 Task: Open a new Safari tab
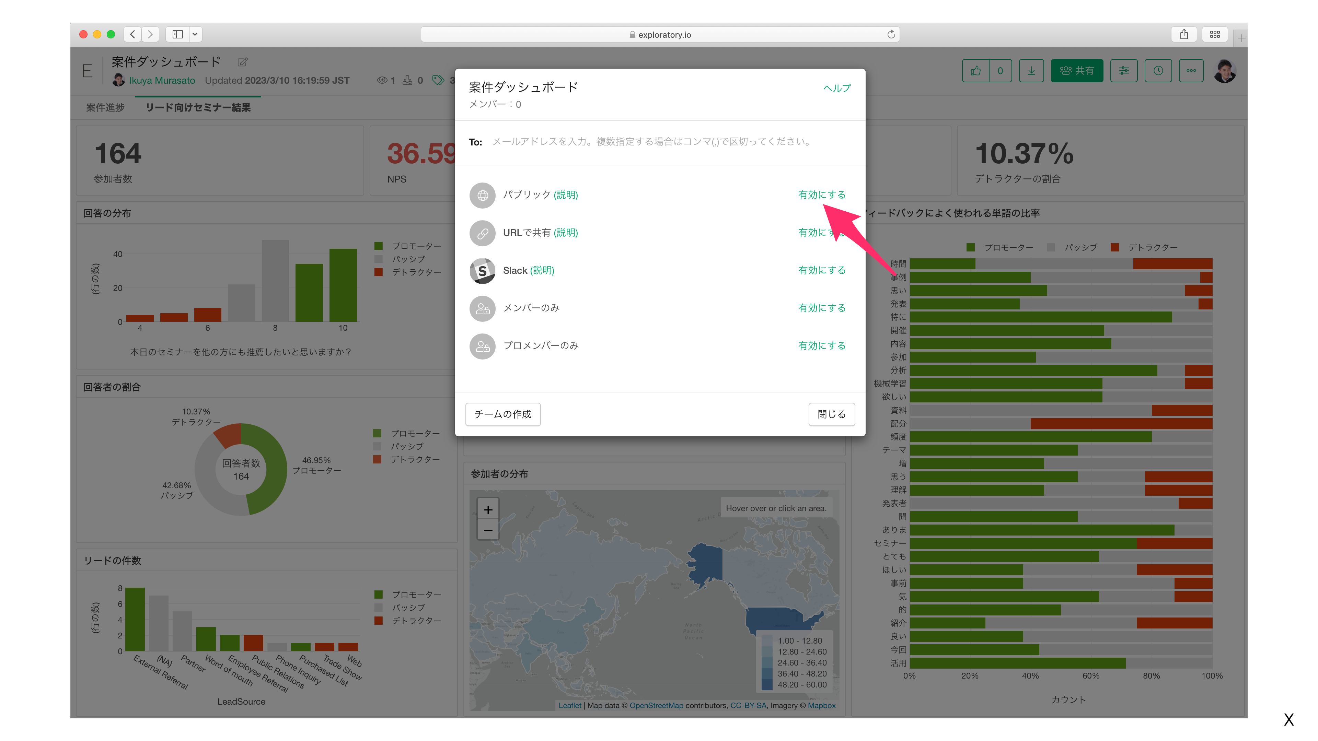click(x=1242, y=38)
